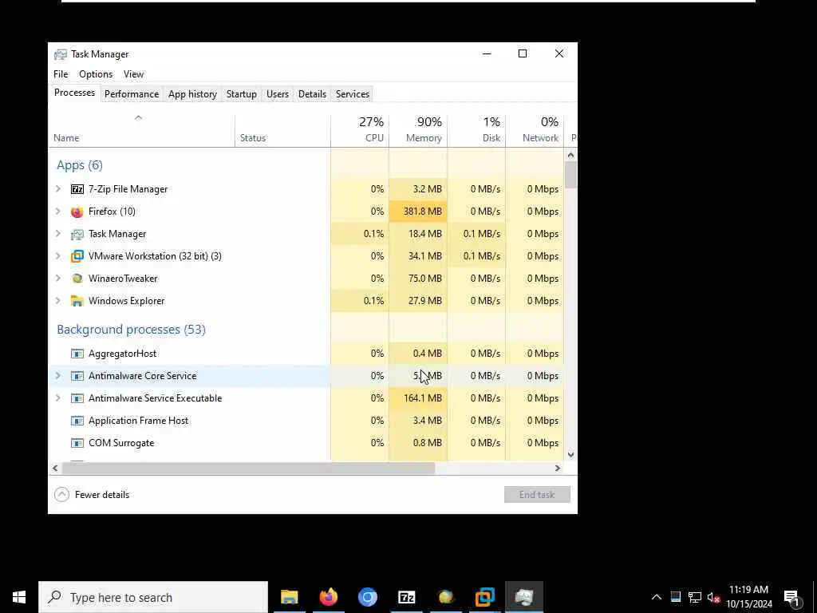Switch to the Services tab
The height and width of the screenshot is (613, 817).
point(352,94)
